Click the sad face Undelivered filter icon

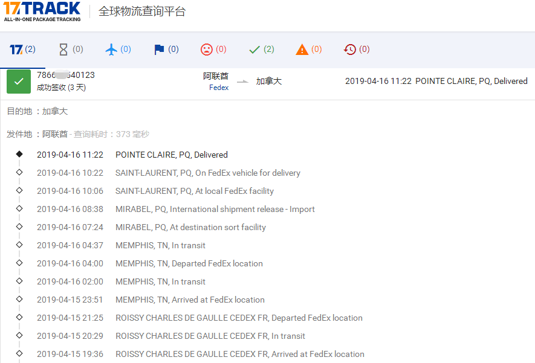click(206, 49)
